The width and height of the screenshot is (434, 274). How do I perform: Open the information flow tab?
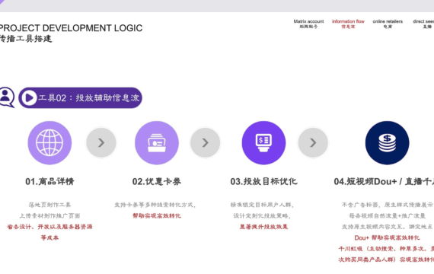pos(348,24)
